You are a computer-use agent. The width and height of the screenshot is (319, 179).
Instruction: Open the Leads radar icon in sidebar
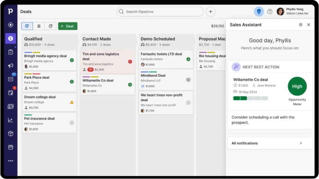[x=11, y=25]
